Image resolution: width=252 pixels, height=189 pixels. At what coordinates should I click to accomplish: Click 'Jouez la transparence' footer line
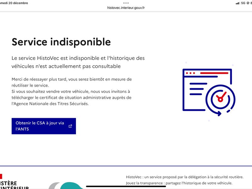[x=179, y=183]
